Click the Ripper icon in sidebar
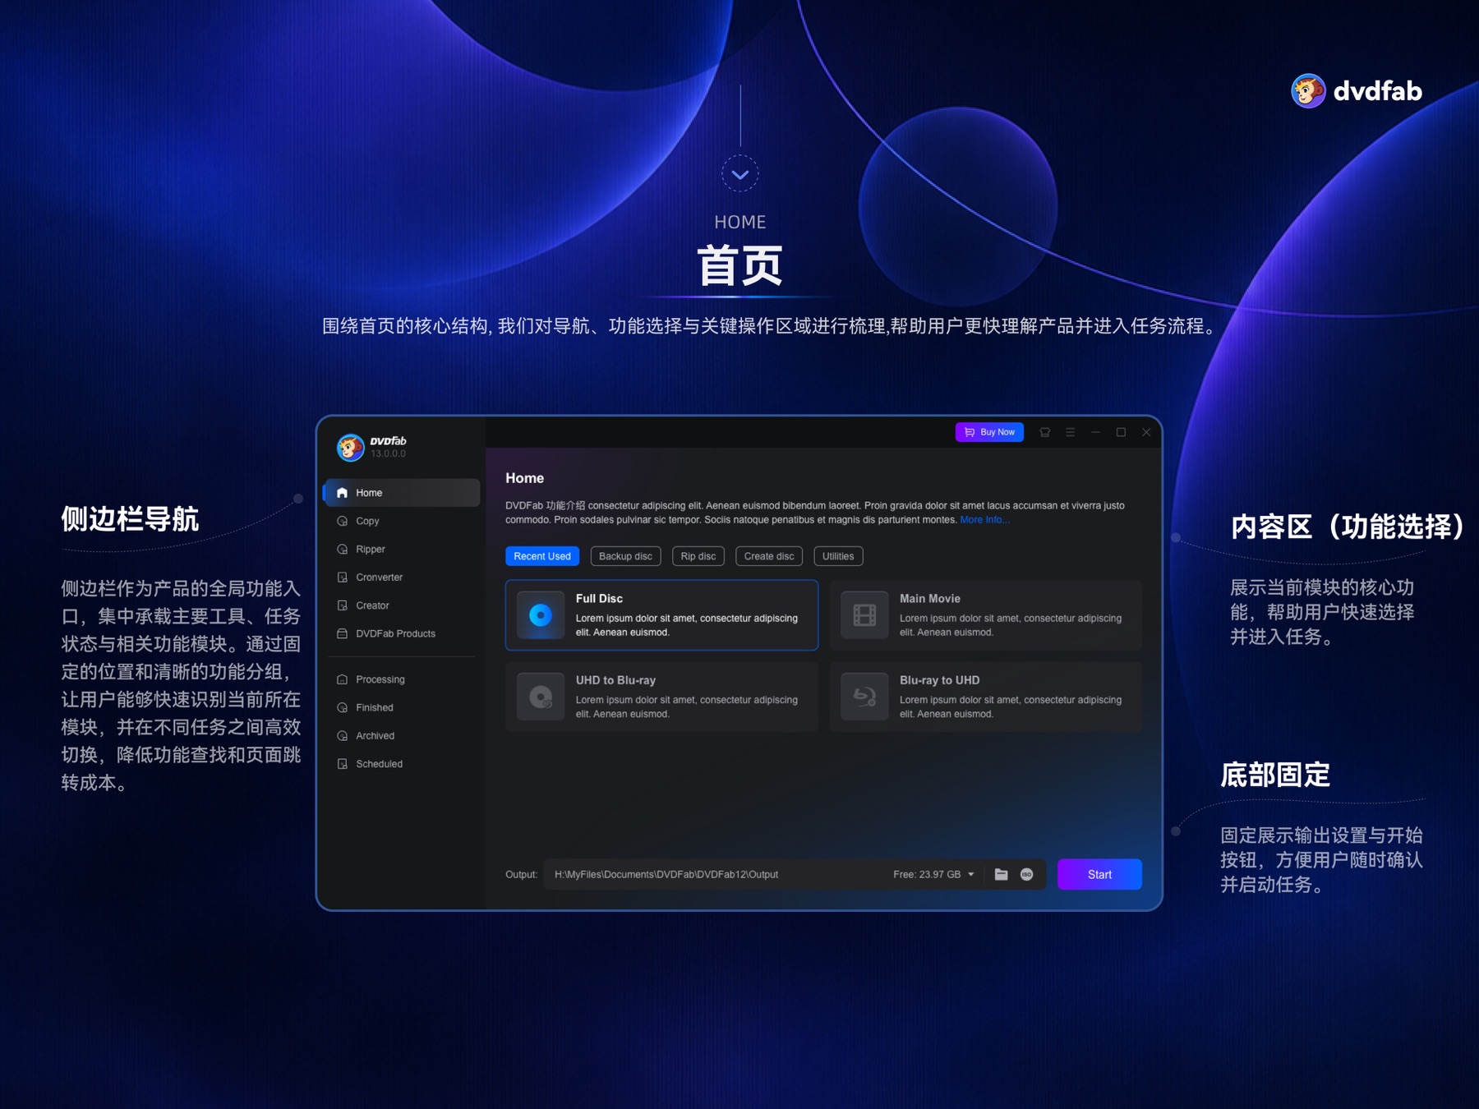The height and width of the screenshot is (1109, 1479). click(x=343, y=549)
